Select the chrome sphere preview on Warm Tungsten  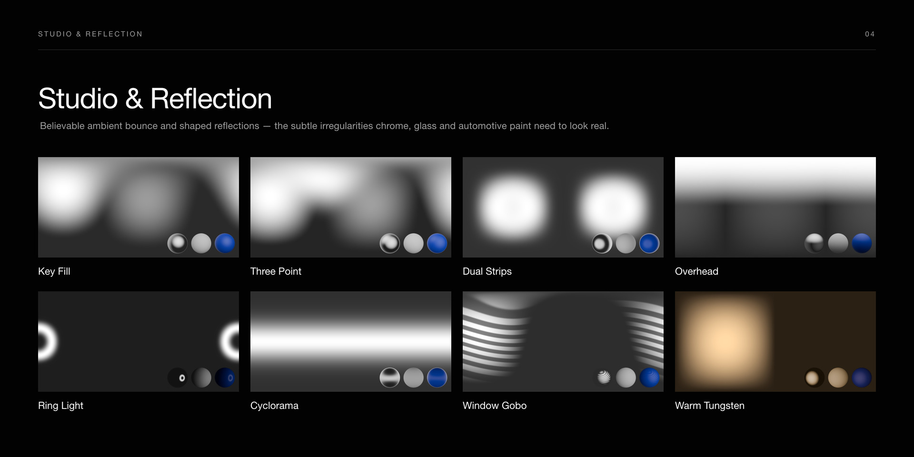tap(815, 378)
